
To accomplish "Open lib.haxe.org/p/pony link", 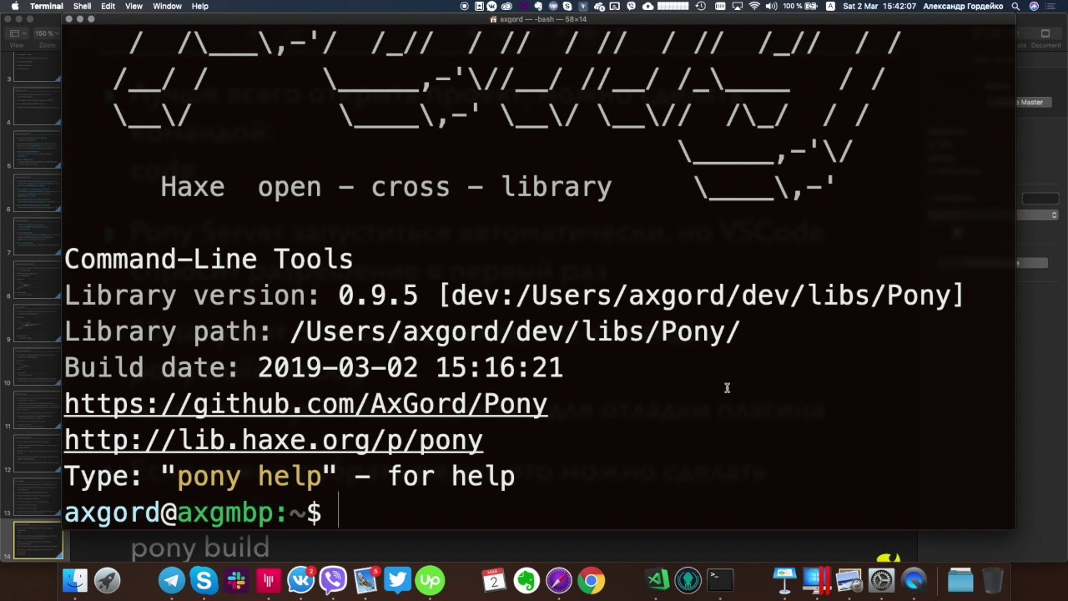I will click(x=274, y=440).
